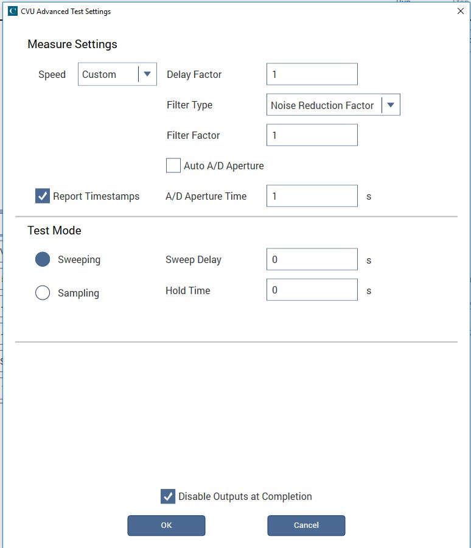Click the Speed label
This screenshot has height=548, width=471.
pyautogui.click(x=52, y=75)
